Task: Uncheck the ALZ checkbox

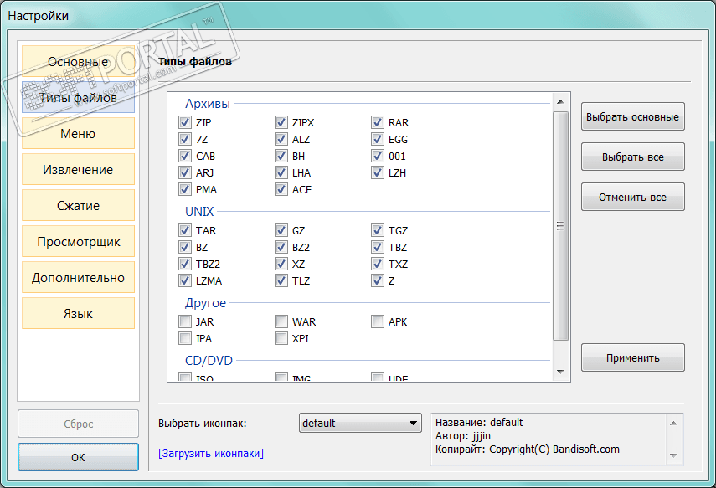Action: coord(281,139)
